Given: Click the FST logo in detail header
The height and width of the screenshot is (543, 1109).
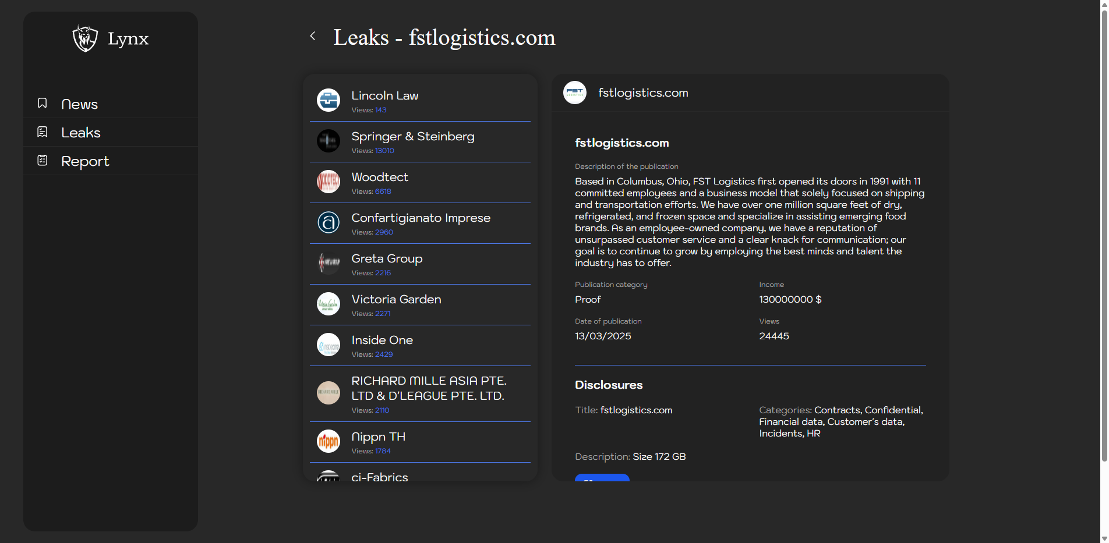Looking at the screenshot, I should [575, 93].
